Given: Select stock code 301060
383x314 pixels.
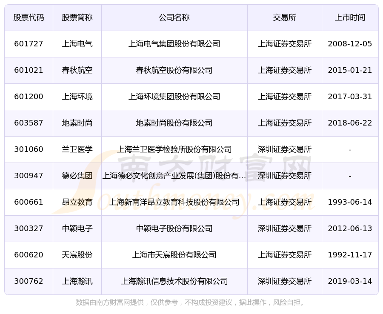Looking at the screenshot, I should coord(29,149).
